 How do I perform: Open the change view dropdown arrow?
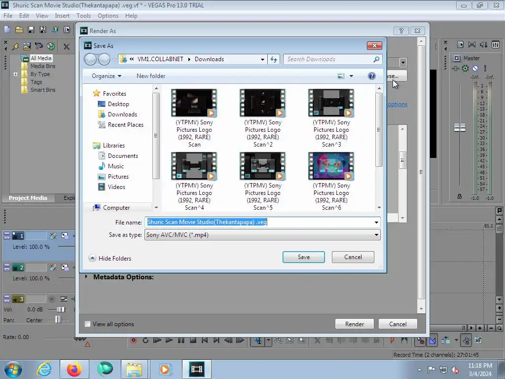click(x=351, y=76)
